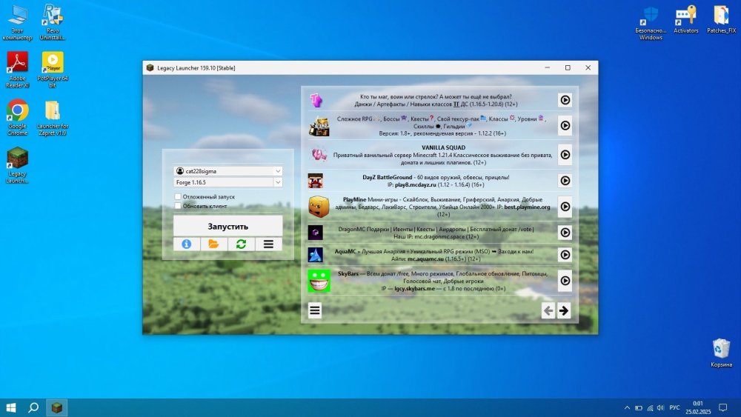The width and height of the screenshot is (741, 417).
Task: Click the Запустить launch button
Action: click(x=227, y=226)
